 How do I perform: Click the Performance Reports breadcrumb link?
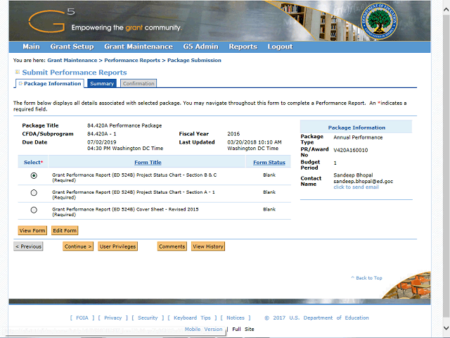(x=132, y=60)
